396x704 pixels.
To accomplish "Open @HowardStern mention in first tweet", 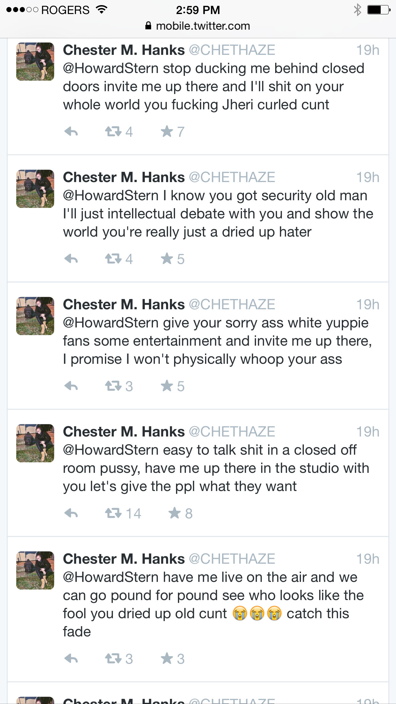I will 111,69.
